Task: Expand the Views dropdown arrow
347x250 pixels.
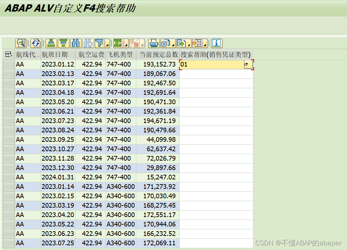Action: click(x=173, y=45)
